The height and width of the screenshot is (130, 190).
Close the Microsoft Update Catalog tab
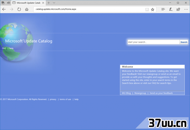pyautogui.click(x=43, y=3)
